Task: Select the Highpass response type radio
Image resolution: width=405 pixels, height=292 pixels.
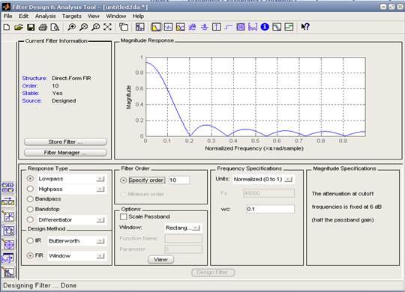Action: coord(30,189)
